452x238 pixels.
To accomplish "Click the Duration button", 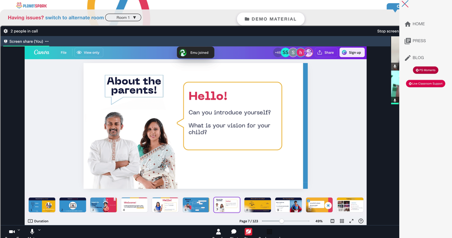I will click(x=38, y=221).
